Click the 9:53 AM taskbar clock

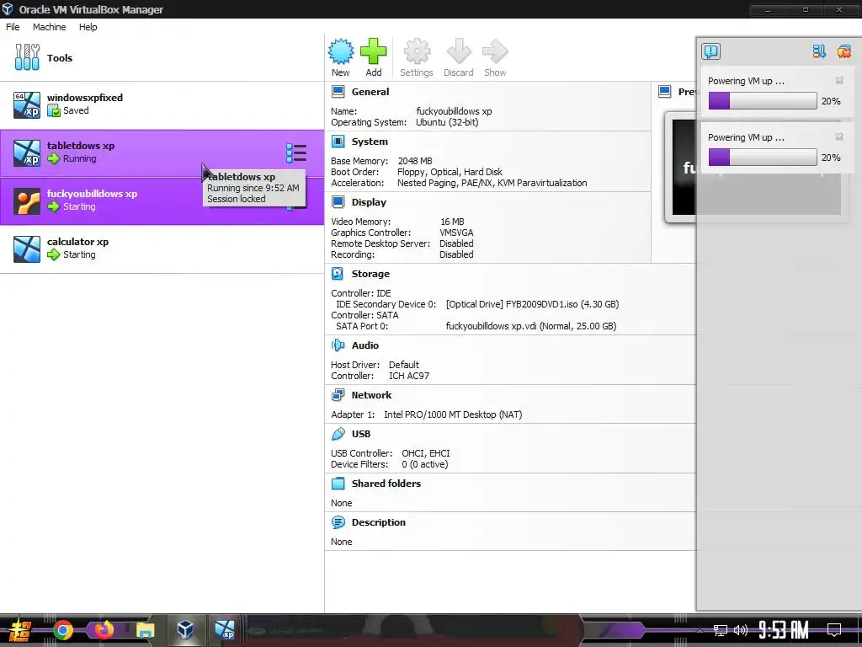pyautogui.click(x=784, y=630)
